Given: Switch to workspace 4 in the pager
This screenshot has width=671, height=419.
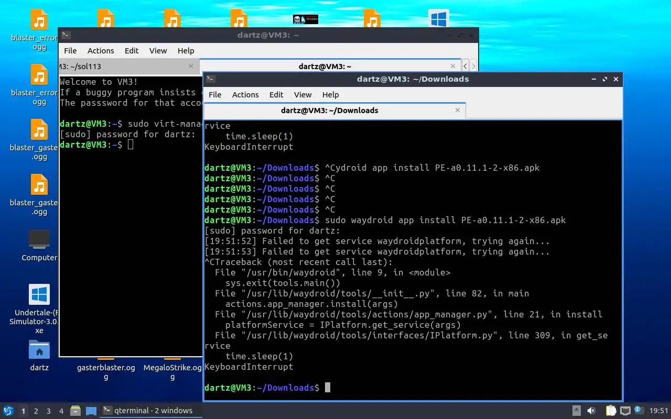Looking at the screenshot, I should pos(61,411).
